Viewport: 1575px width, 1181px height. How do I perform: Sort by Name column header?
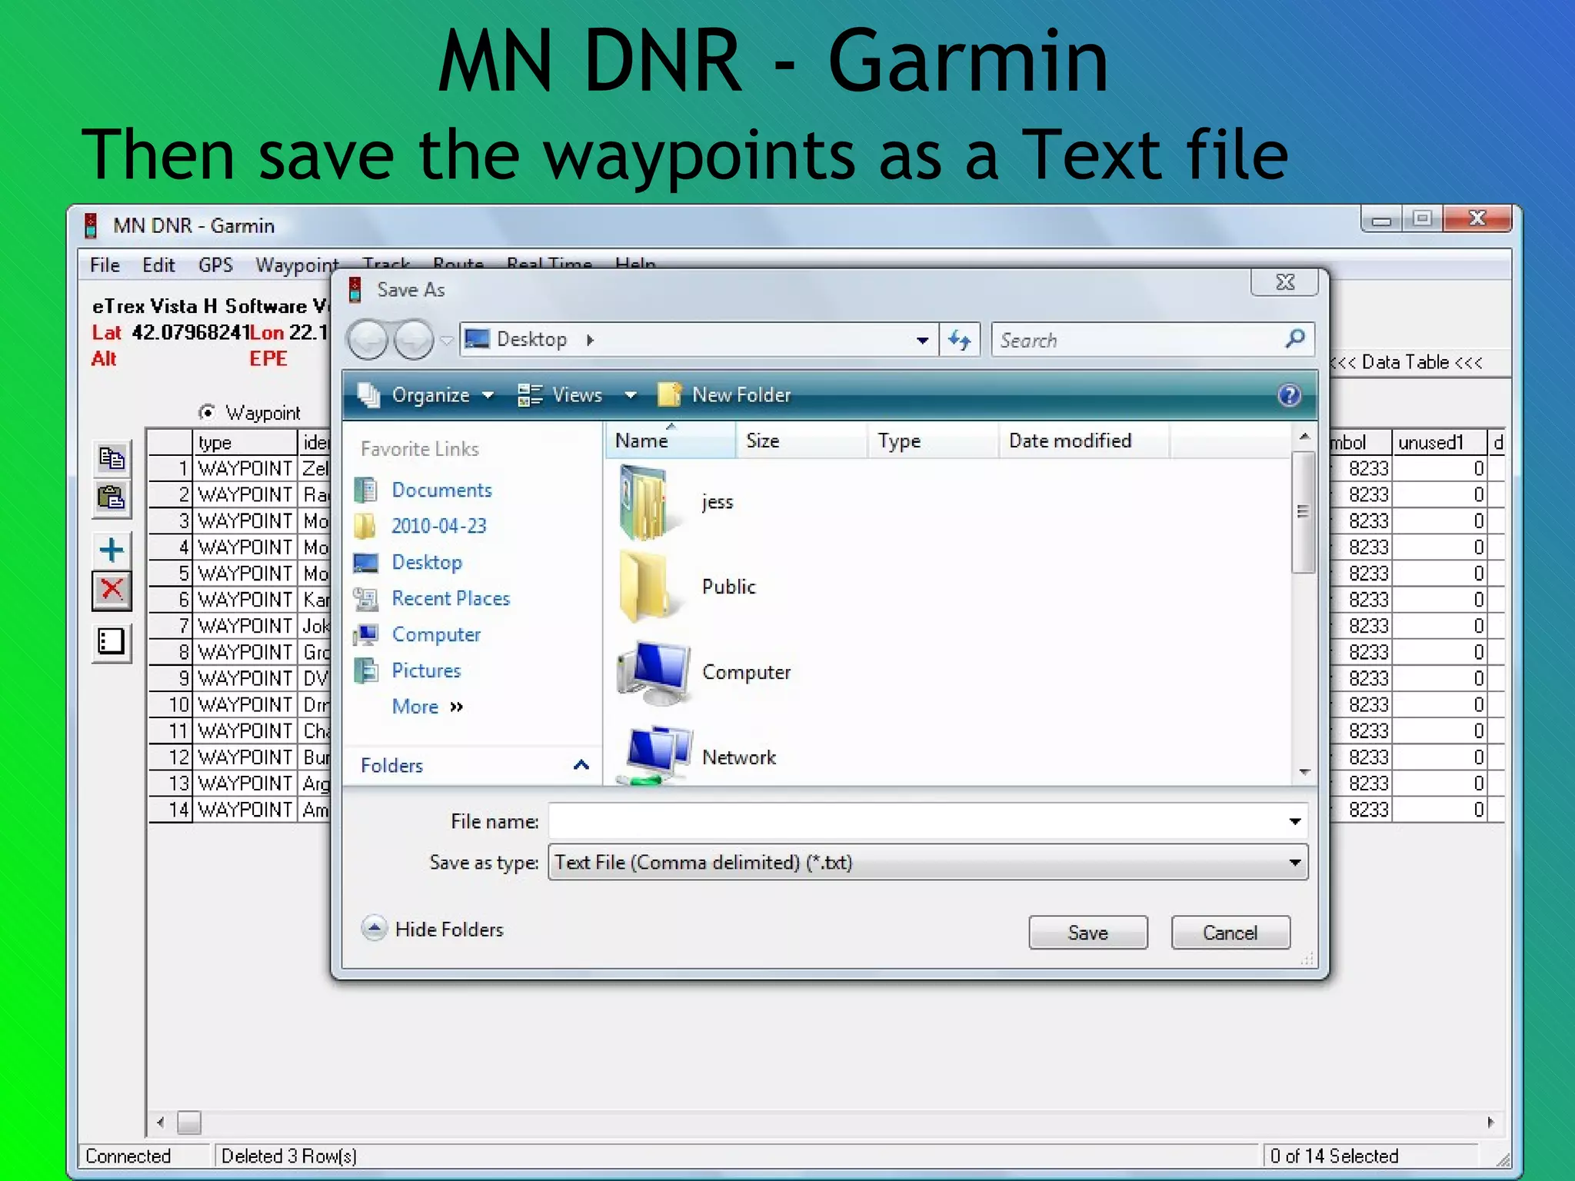pos(671,441)
